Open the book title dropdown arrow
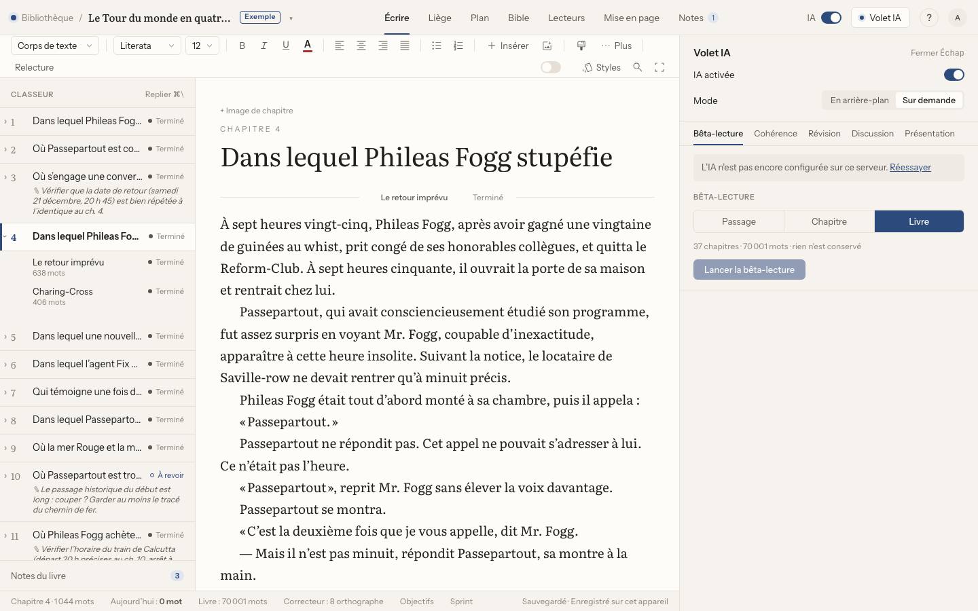978x611 pixels. pyautogui.click(x=291, y=18)
